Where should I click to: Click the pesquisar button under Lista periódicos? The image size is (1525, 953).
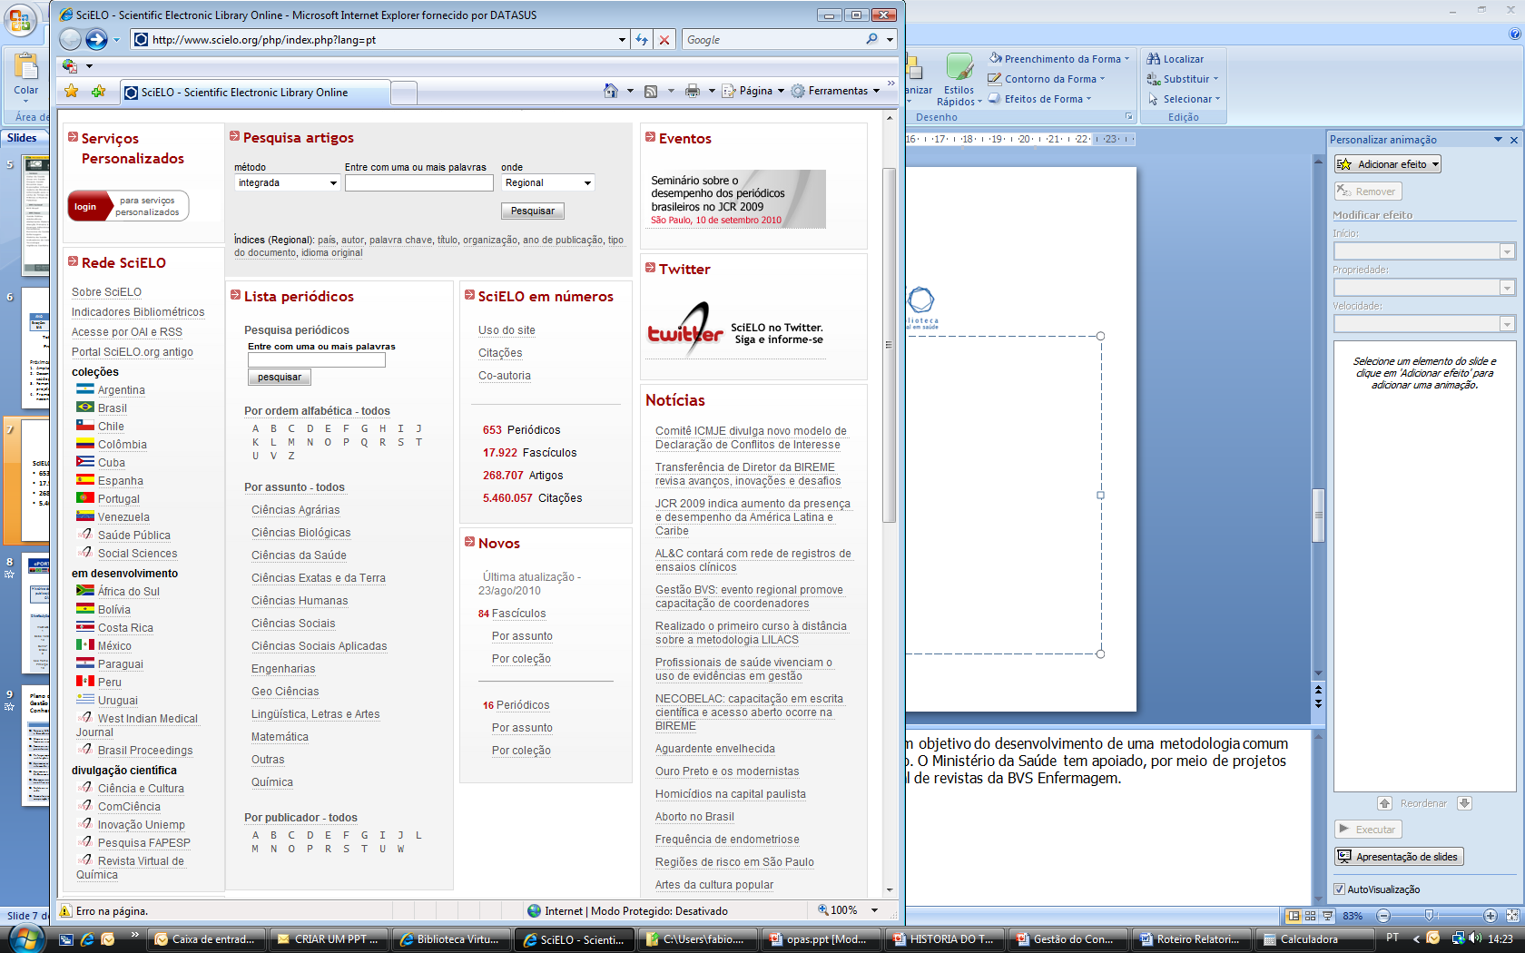[280, 377]
